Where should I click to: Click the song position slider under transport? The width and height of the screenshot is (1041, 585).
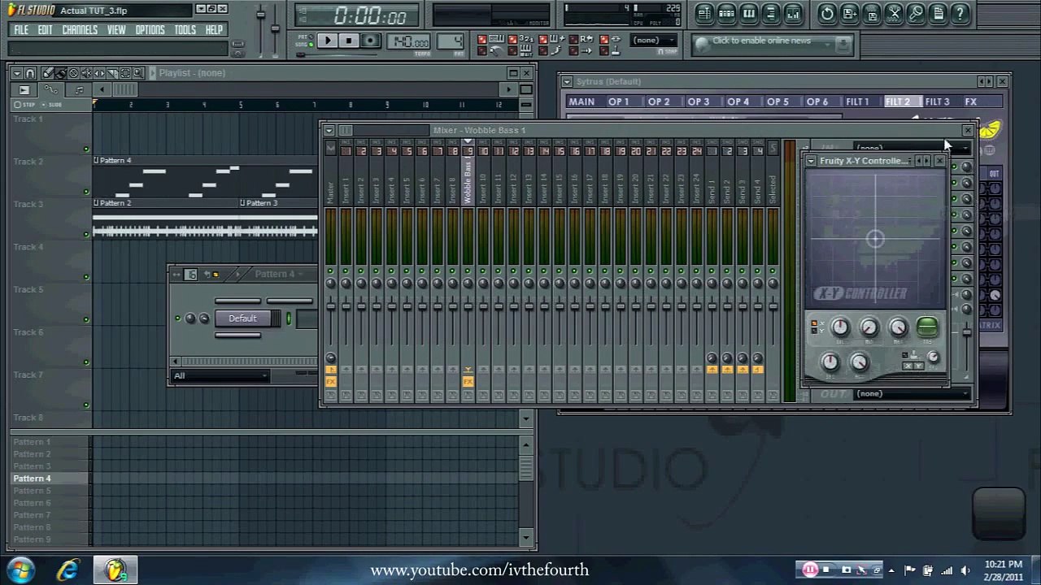[337, 55]
